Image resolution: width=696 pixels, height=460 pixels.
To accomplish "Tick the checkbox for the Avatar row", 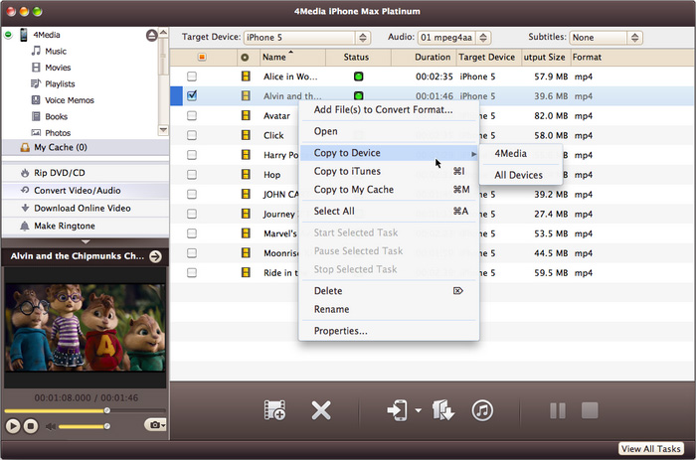I will tap(192, 115).
